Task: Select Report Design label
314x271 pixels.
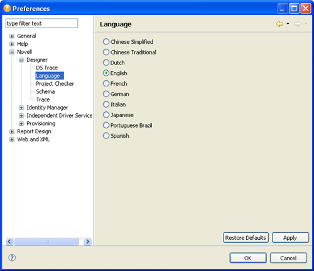Action: click(34, 131)
